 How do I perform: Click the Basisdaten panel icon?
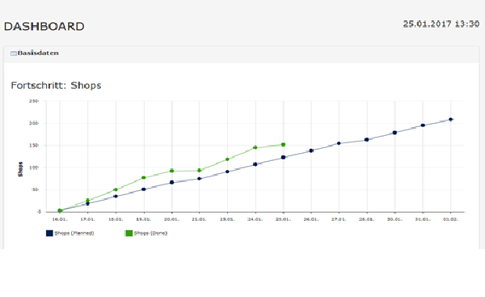point(13,53)
